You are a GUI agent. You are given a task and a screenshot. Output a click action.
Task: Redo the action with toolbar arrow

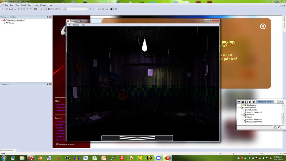[x=31, y=9]
